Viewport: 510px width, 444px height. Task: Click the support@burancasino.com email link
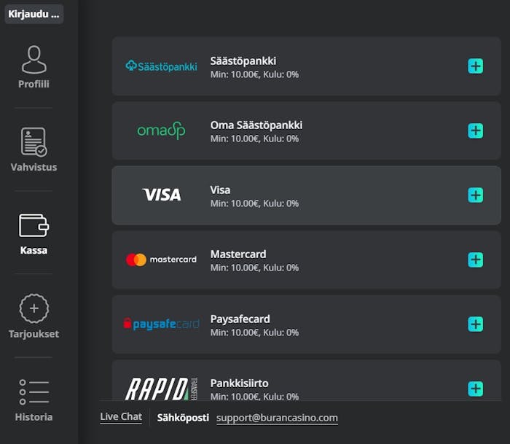click(x=277, y=418)
